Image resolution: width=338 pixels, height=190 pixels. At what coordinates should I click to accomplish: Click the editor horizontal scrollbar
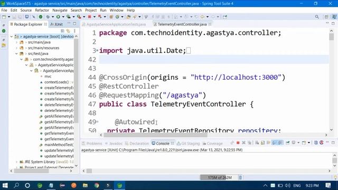point(155,135)
